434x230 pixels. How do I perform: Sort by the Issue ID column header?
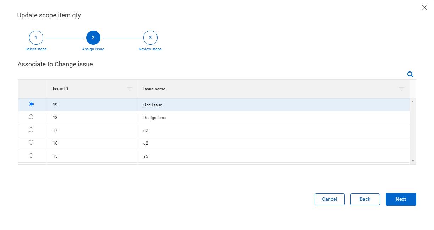[61, 89]
